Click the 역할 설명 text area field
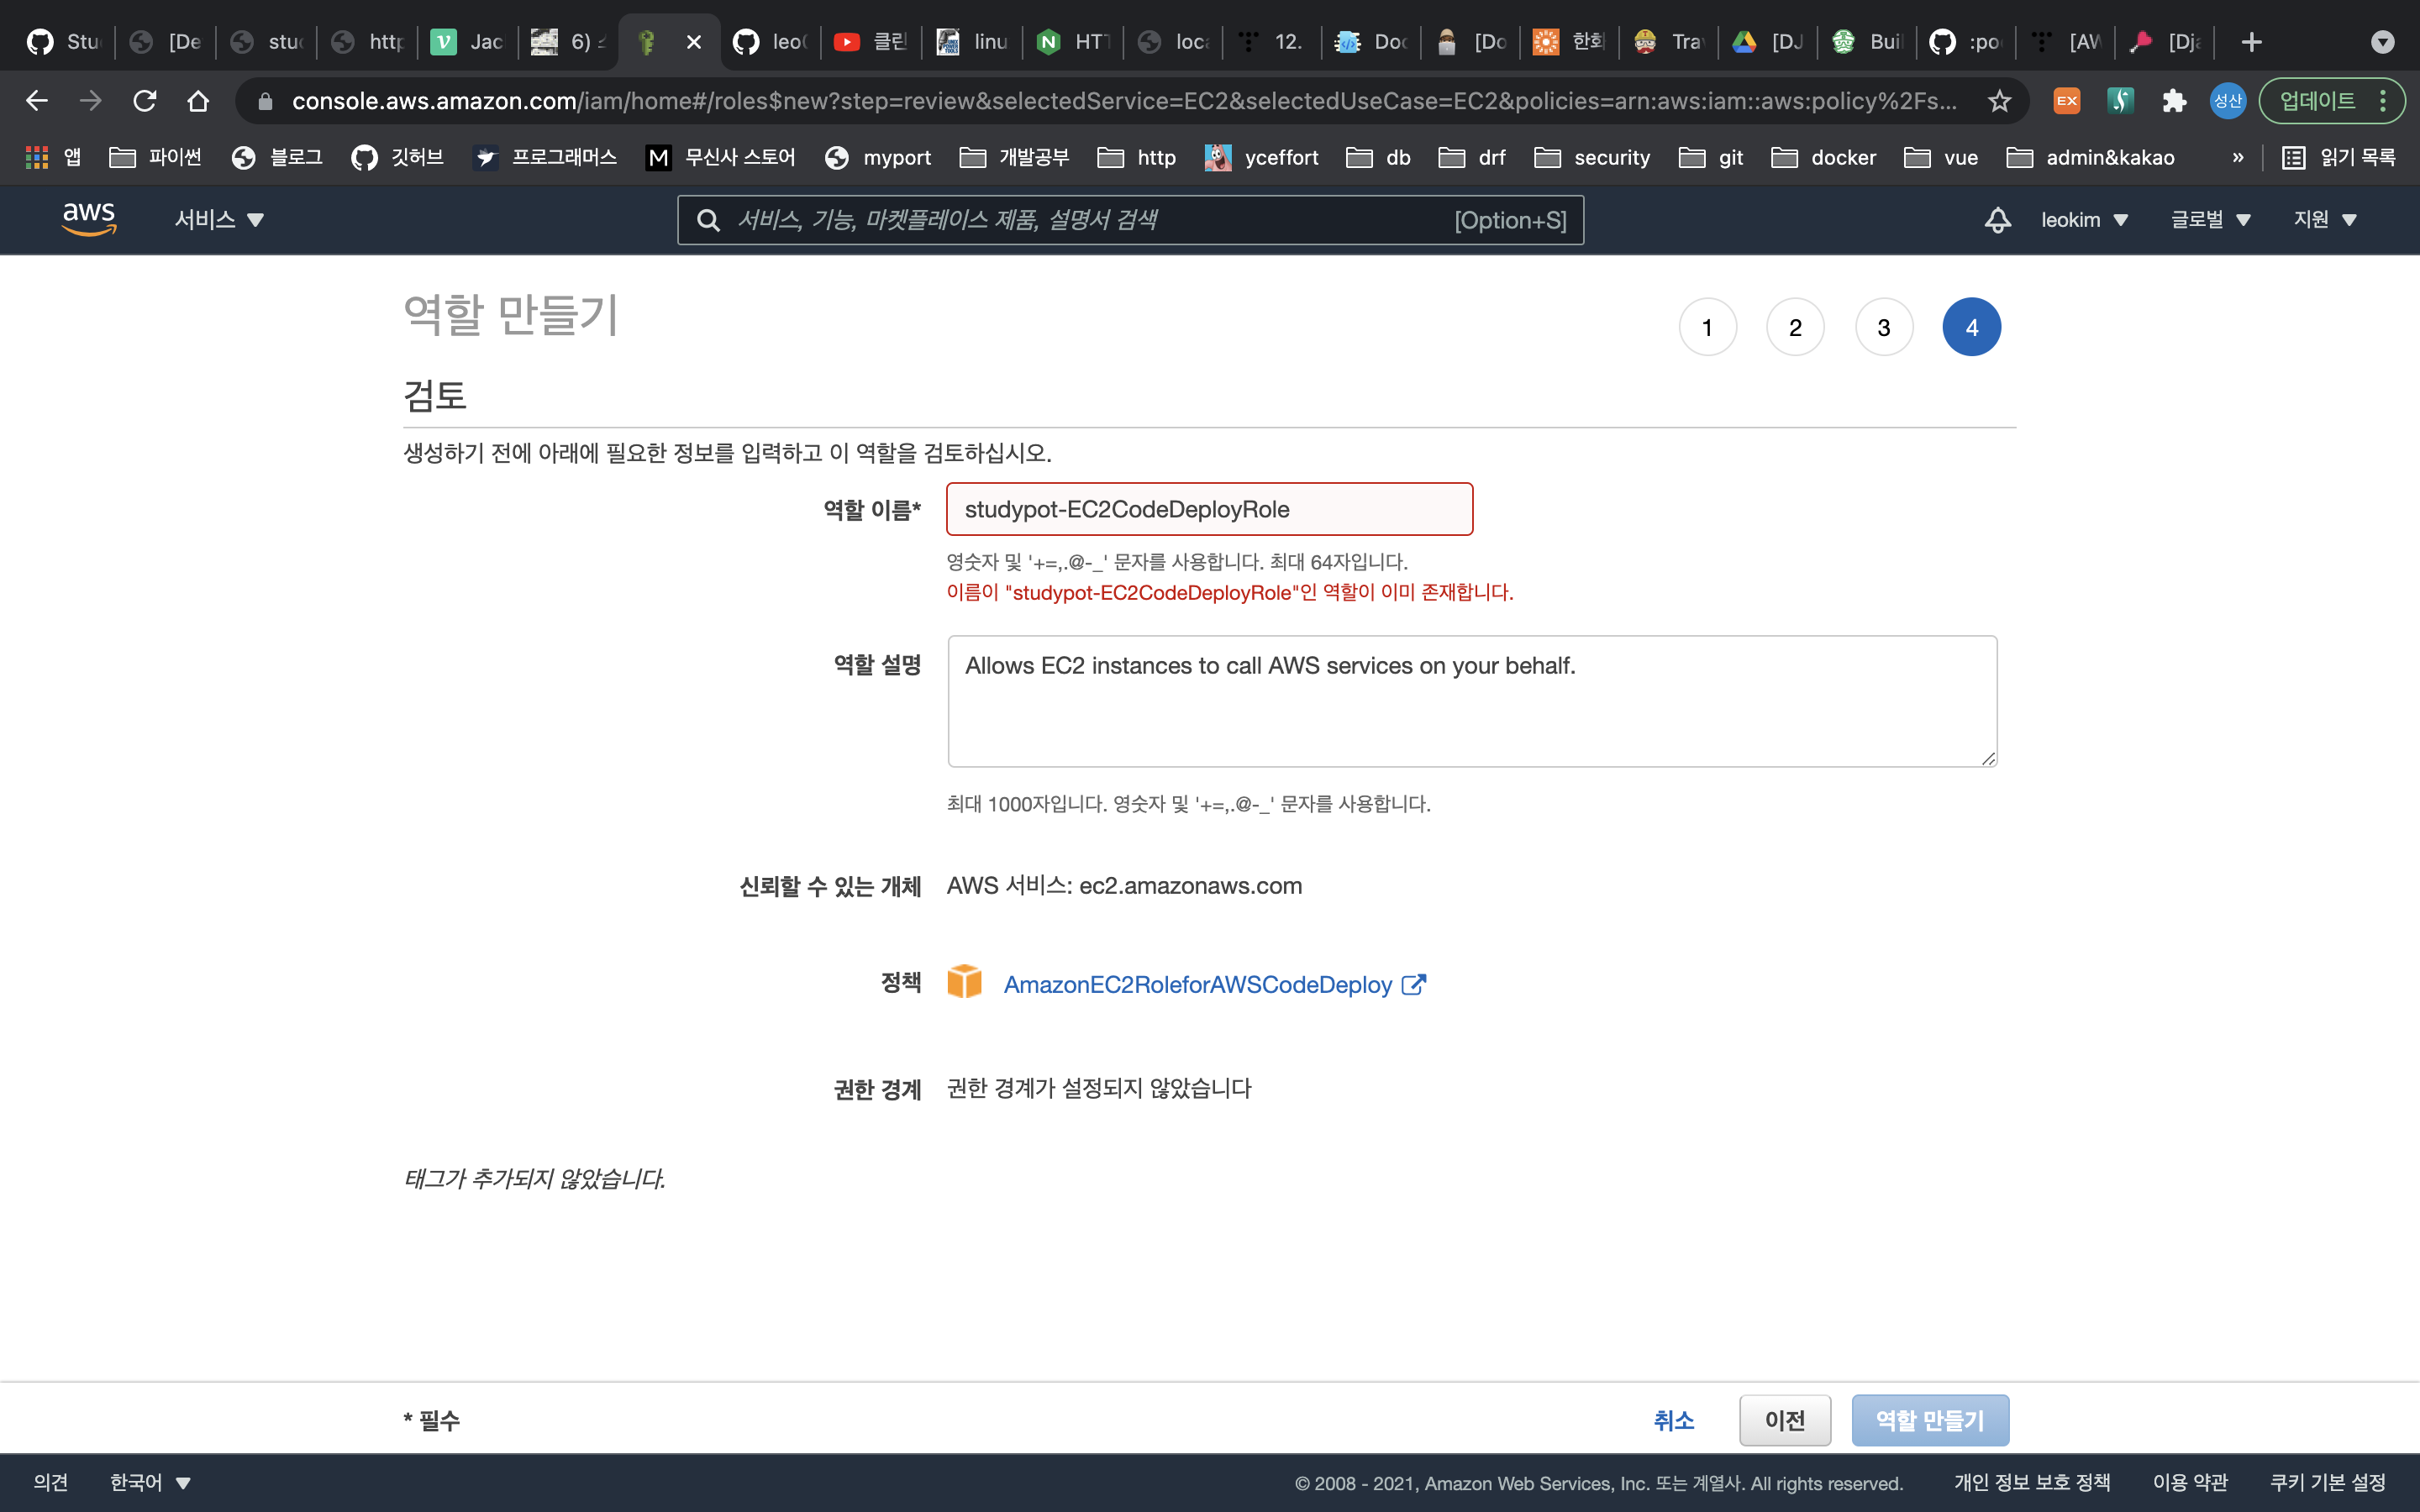Viewport: 2420px width, 1512px height. 1472,701
